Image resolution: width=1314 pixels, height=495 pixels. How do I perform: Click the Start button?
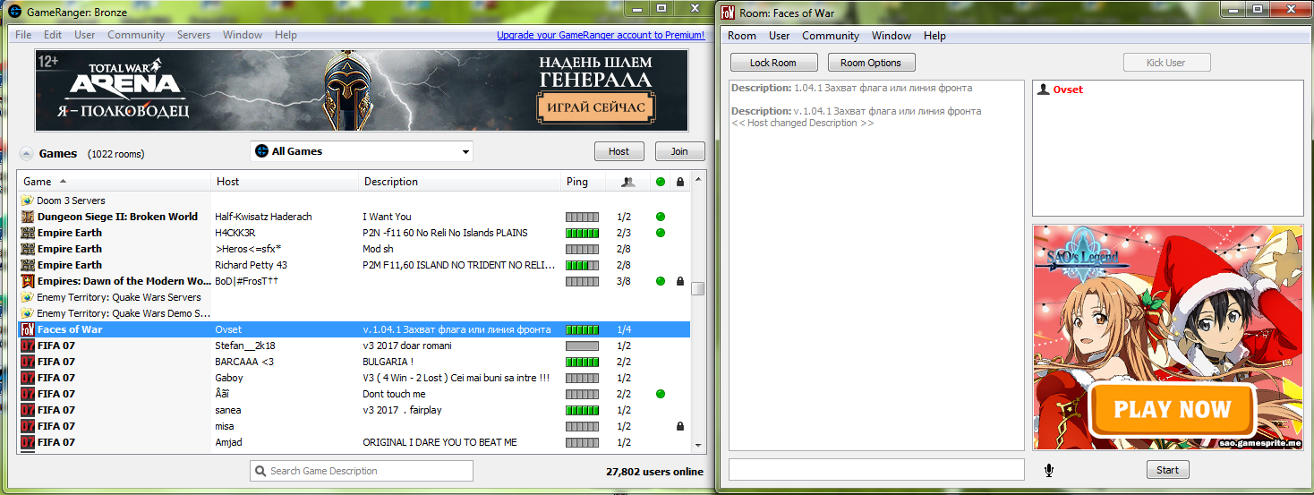pos(1167,470)
